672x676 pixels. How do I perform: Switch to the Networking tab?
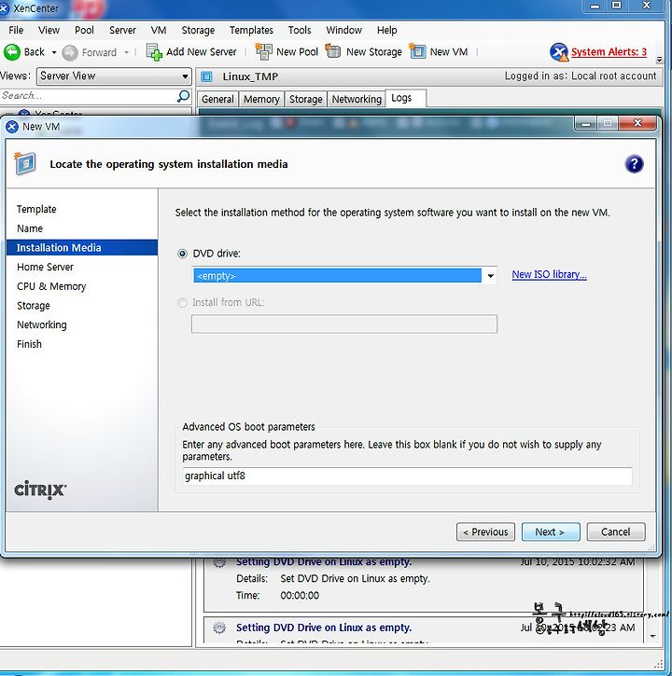pos(357,99)
